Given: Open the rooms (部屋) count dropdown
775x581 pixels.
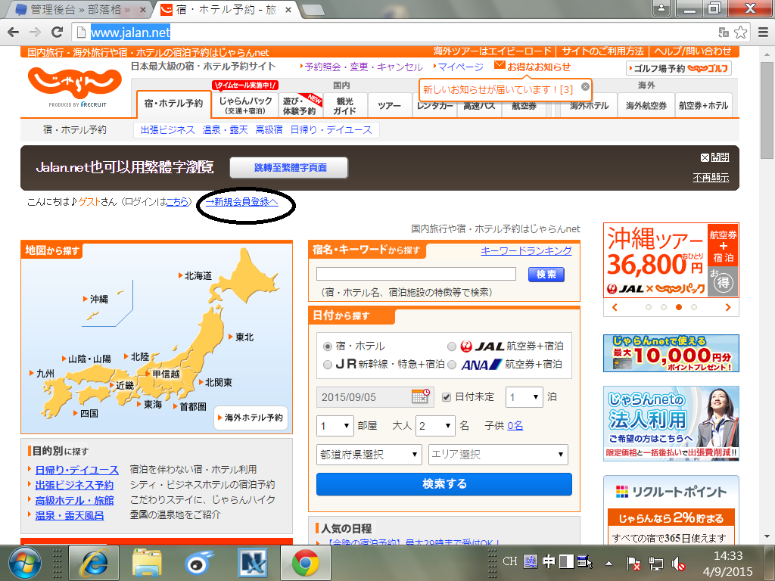Looking at the screenshot, I should pyautogui.click(x=335, y=426).
